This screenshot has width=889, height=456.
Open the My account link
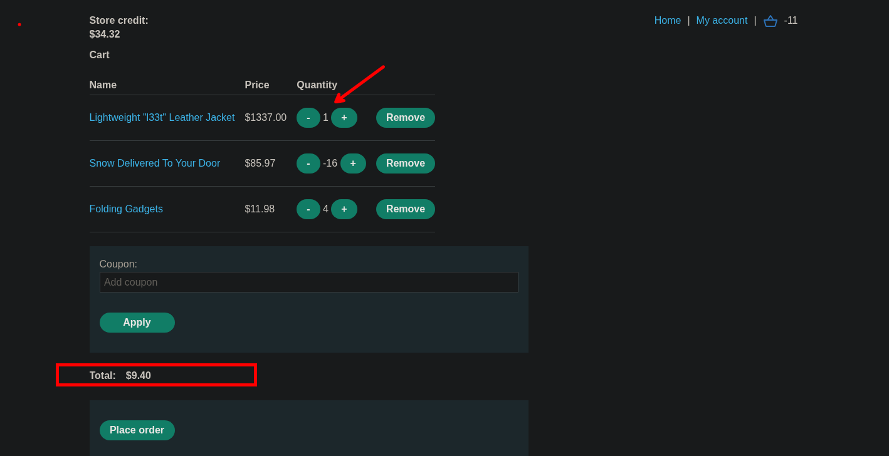(x=722, y=21)
